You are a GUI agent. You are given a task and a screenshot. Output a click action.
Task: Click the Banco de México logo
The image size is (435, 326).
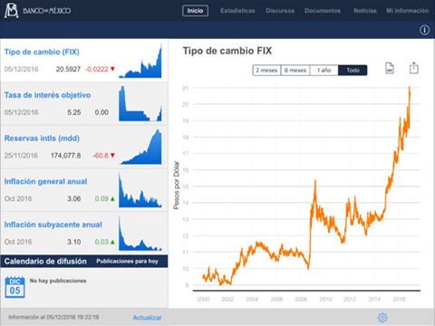point(38,11)
